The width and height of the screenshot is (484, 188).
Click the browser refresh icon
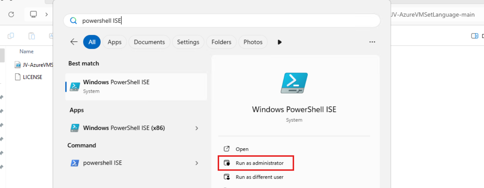[x=11, y=14]
